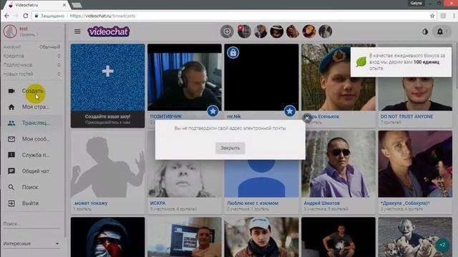Open the first user avatar in top bar
This screenshot has width=458, height=257.
244,31
